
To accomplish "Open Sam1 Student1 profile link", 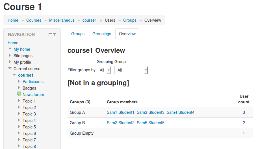I will pyautogui.click(x=120, y=112).
